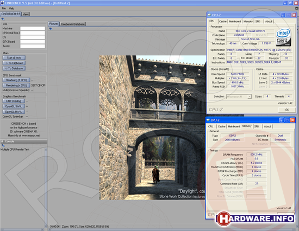Select the CPU tab in lower CPU-Z window
The image size is (299, 231).
click(x=211, y=126)
